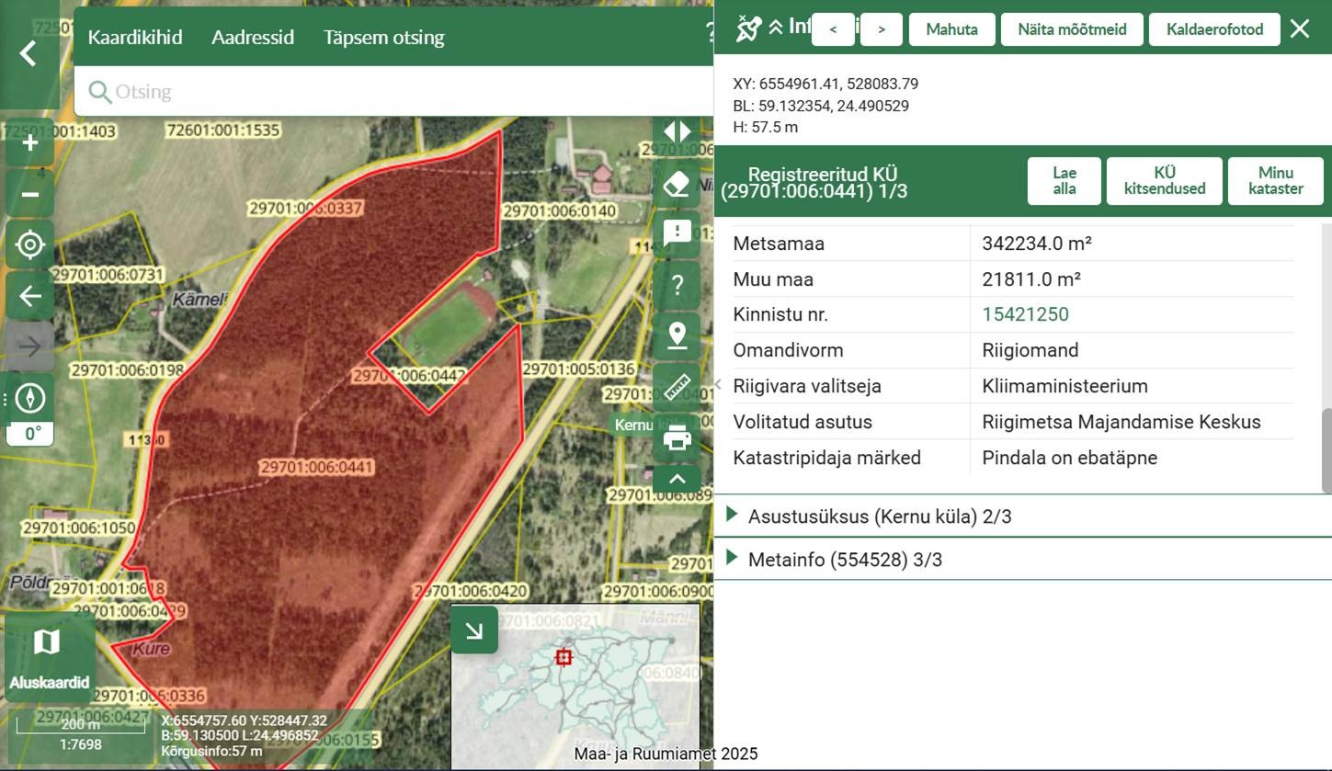Click the KÜ kitsendused button
This screenshot has height=771, width=1332.
click(x=1164, y=180)
